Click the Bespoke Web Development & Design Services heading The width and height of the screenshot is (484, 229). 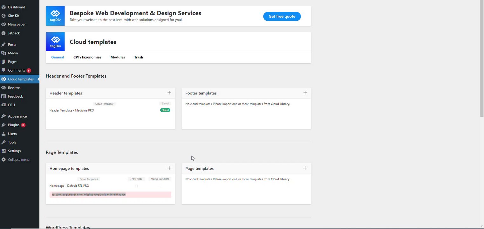pos(135,13)
